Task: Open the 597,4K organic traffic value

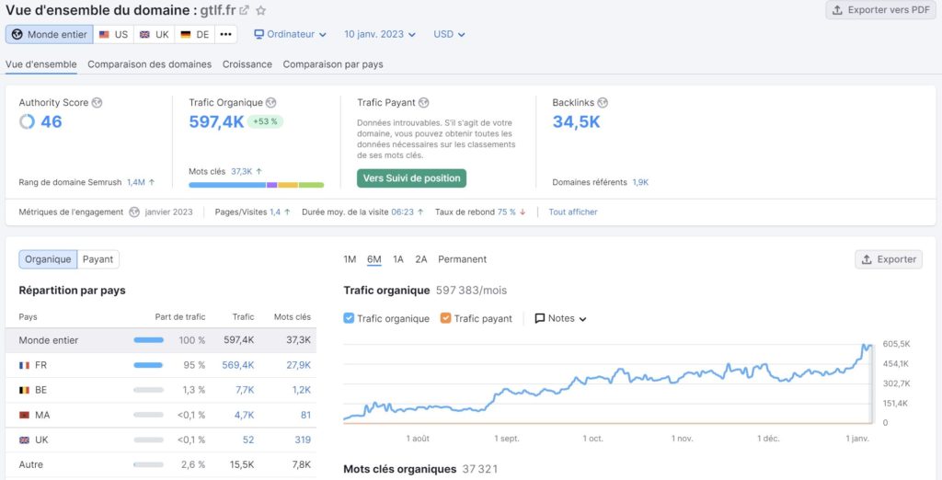Action: 216,122
